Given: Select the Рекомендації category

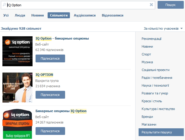Looking at the screenshot, I should [152, 39].
